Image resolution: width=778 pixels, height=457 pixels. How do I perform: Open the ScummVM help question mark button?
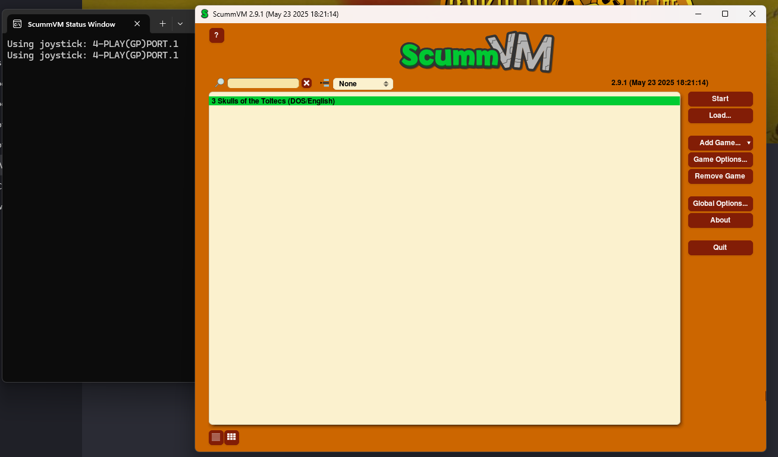pos(217,36)
